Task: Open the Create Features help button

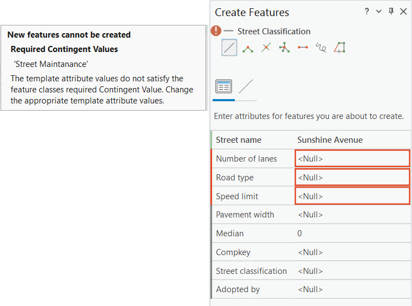Action: 367,12
